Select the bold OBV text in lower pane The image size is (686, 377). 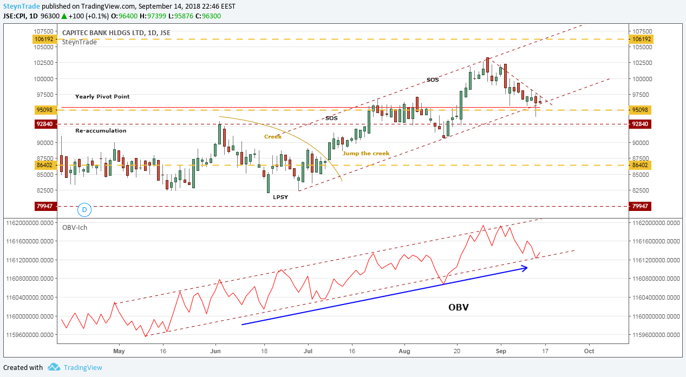tap(458, 307)
